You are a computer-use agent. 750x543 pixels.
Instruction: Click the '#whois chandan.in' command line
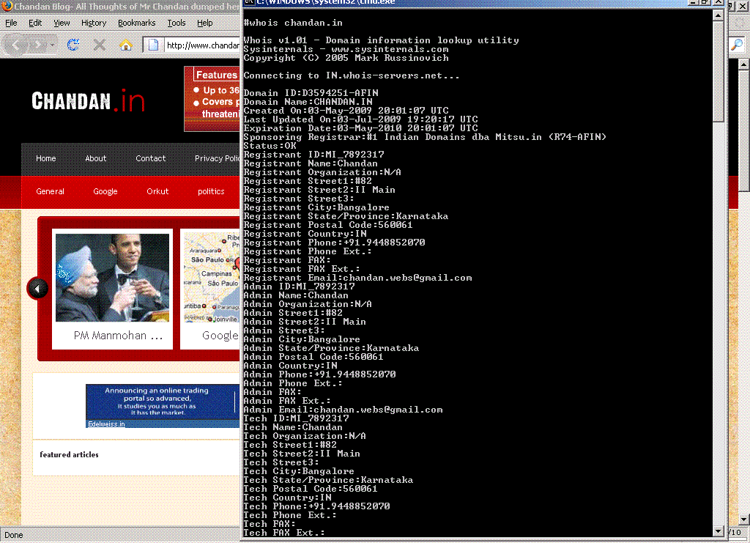click(x=293, y=23)
